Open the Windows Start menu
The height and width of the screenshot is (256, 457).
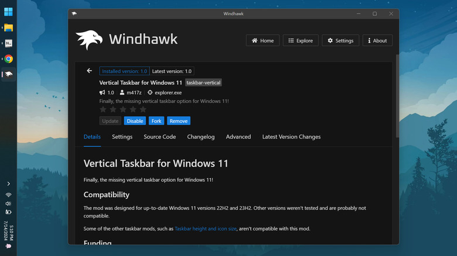coord(9,12)
